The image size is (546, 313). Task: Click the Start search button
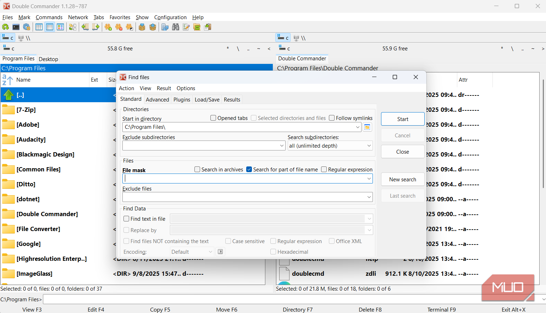pos(403,119)
